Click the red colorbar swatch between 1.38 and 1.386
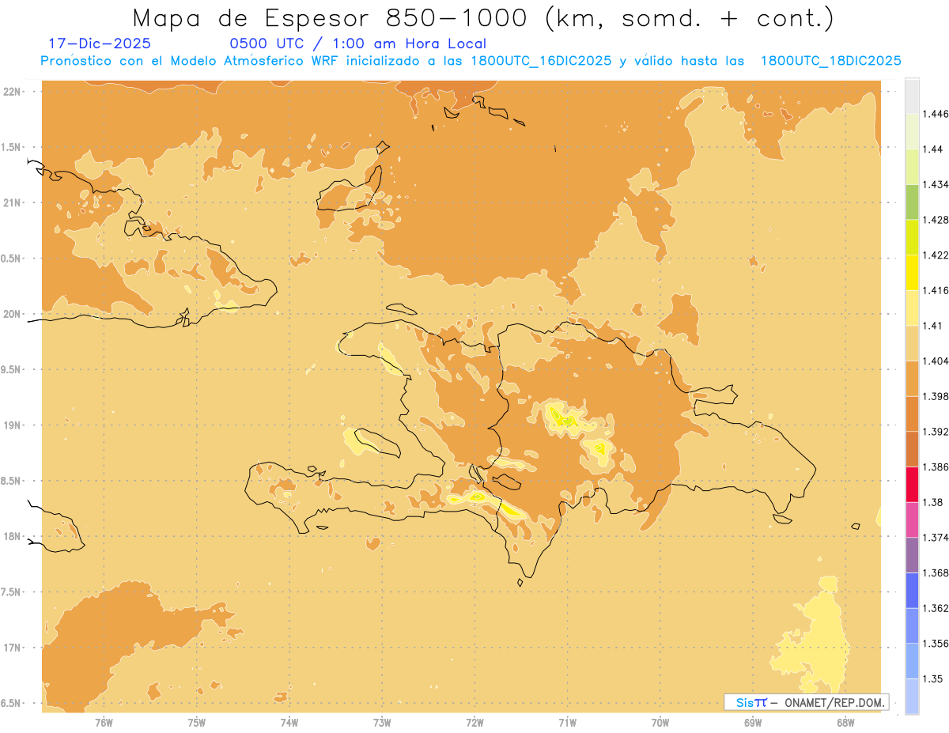The image size is (949, 733). [x=912, y=485]
